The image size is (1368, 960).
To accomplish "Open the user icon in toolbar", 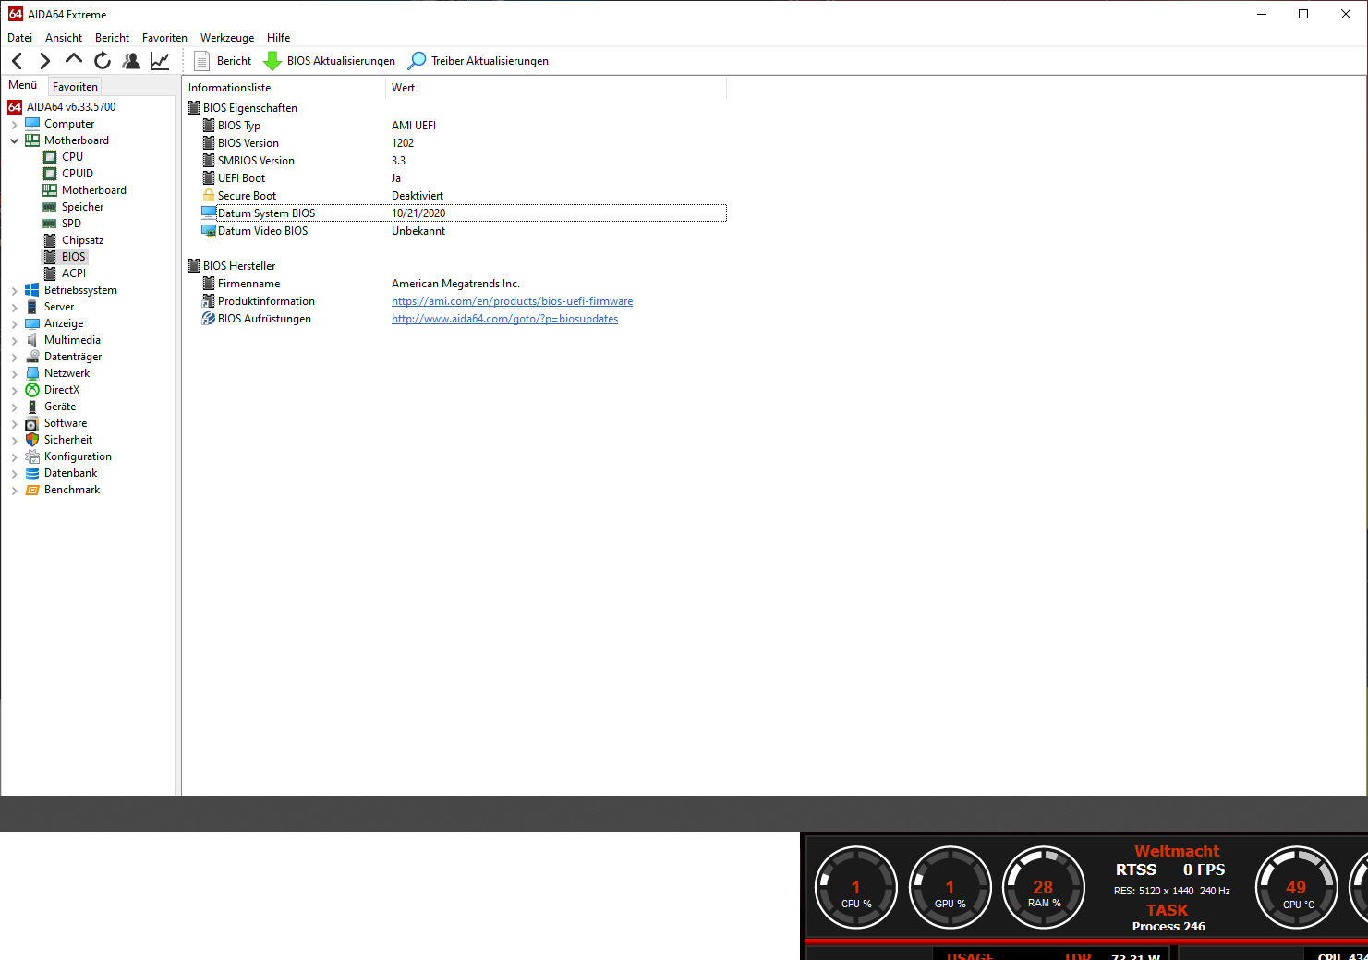I will (x=131, y=61).
